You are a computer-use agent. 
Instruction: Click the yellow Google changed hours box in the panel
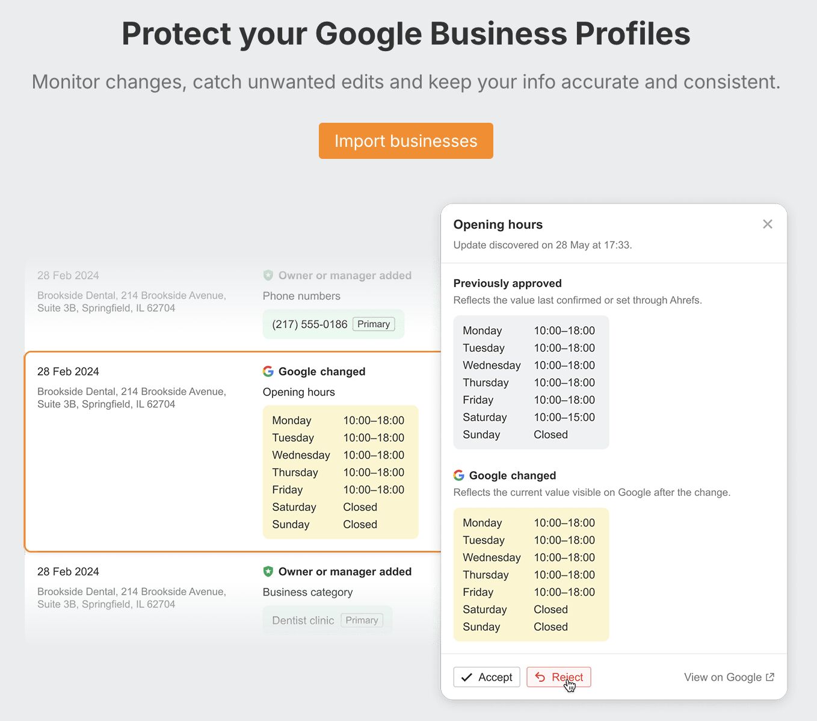click(531, 574)
